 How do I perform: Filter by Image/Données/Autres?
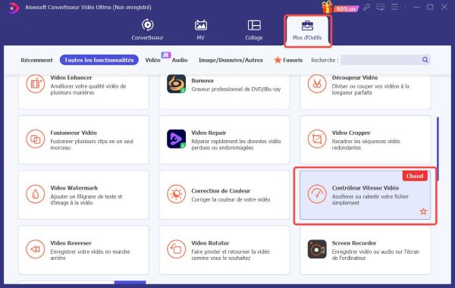click(231, 60)
